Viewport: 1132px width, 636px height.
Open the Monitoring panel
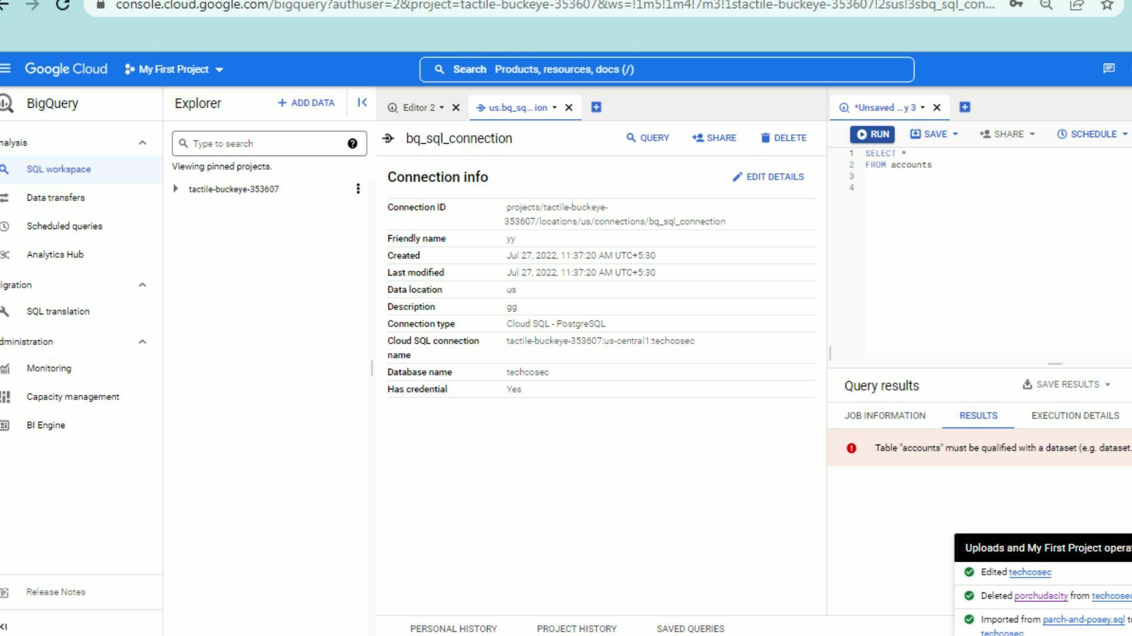point(49,368)
